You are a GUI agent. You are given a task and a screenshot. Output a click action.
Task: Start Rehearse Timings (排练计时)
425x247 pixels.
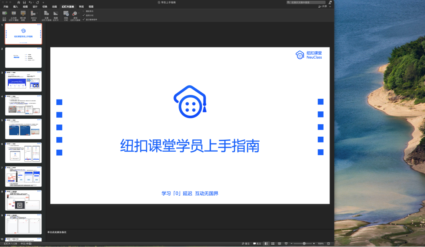66,16
